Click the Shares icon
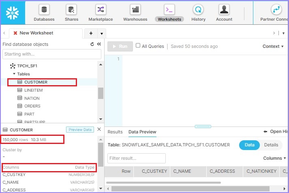 (x=71, y=10)
